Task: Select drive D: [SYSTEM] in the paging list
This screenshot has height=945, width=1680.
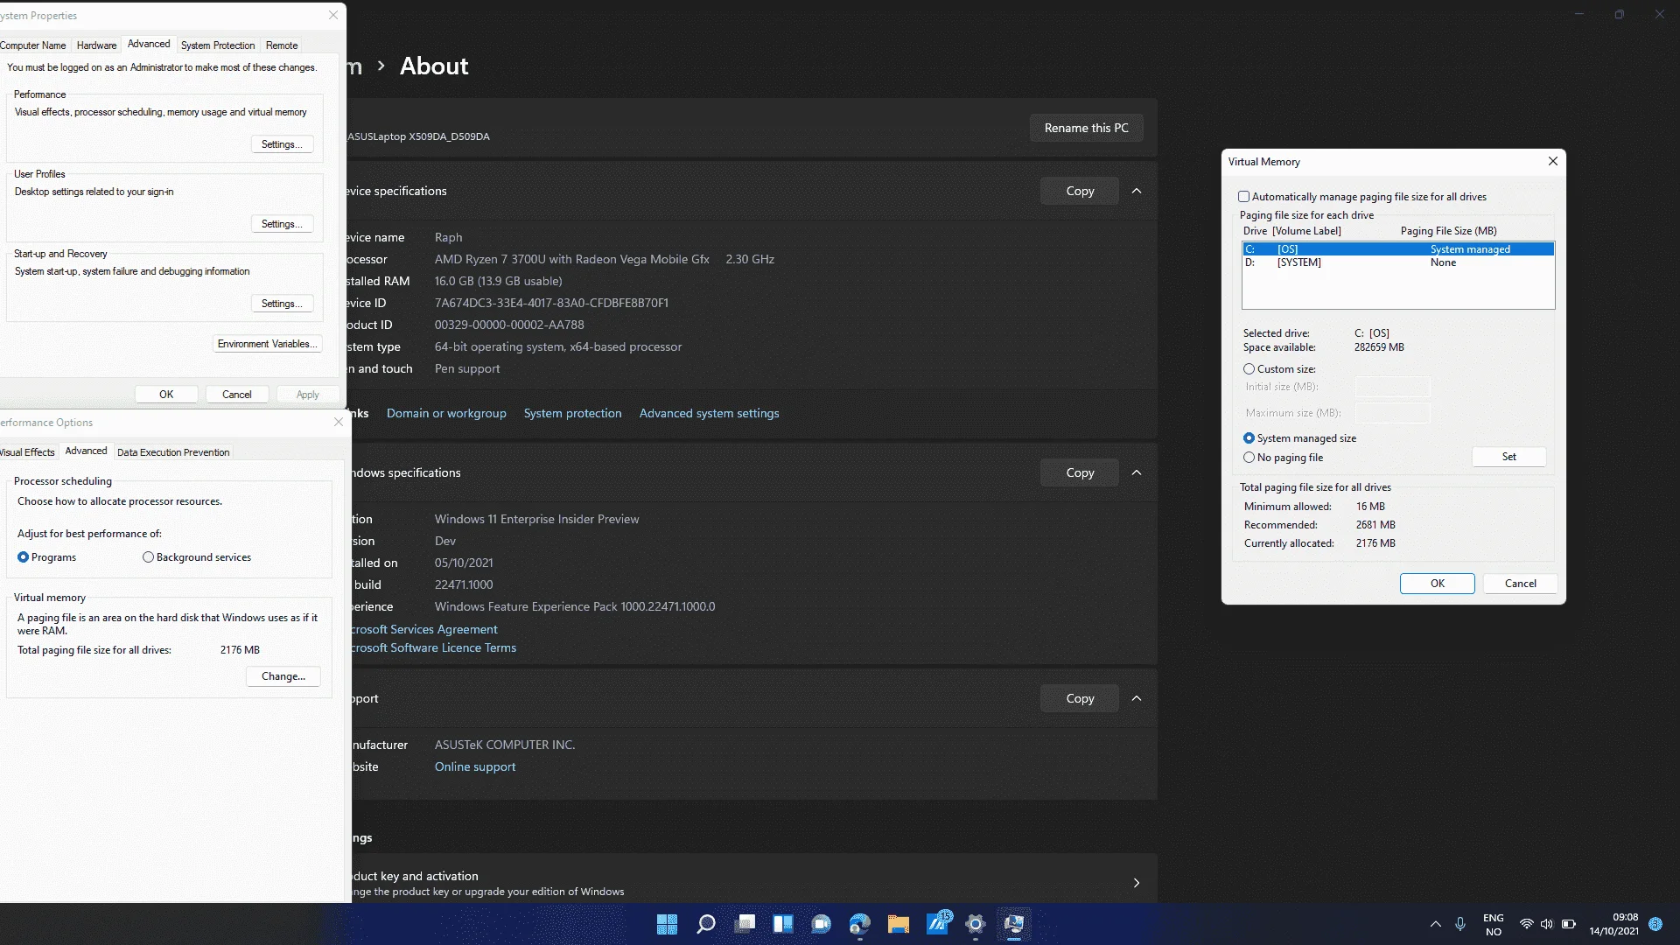Action: tap(1398, 262)
